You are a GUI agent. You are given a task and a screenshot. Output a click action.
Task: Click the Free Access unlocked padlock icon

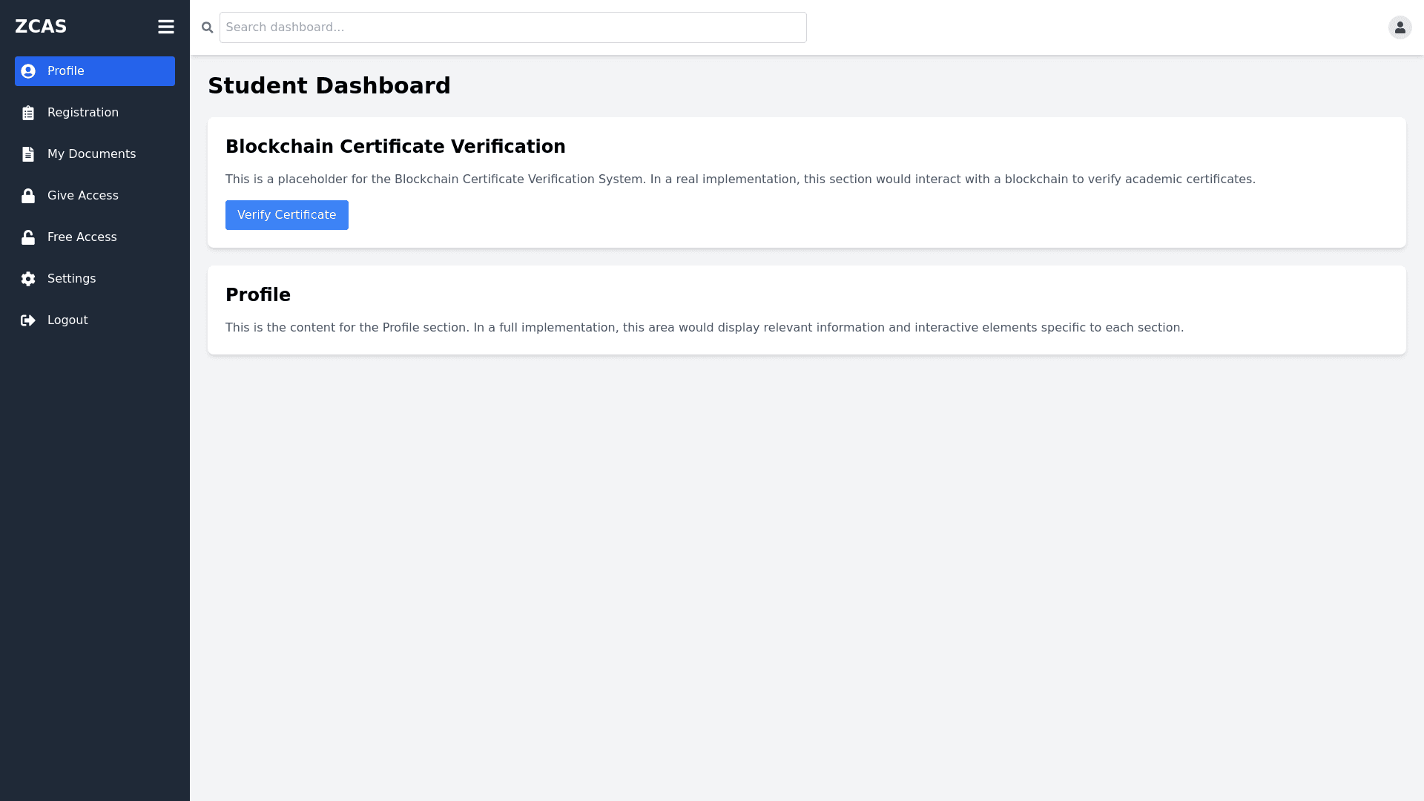point(28,237)
